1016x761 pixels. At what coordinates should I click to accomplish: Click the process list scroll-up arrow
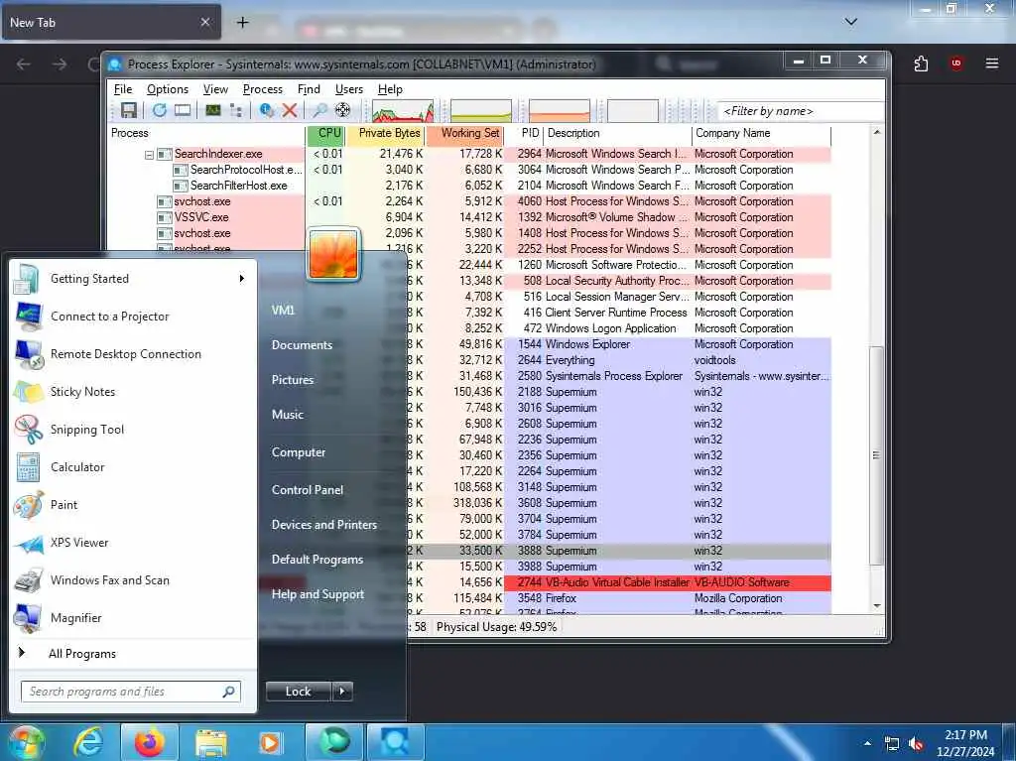point(877,132)
